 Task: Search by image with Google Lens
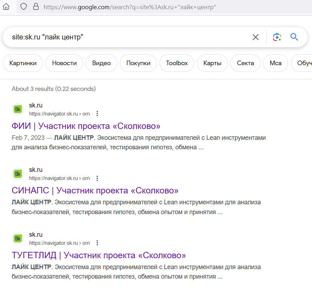277,37
